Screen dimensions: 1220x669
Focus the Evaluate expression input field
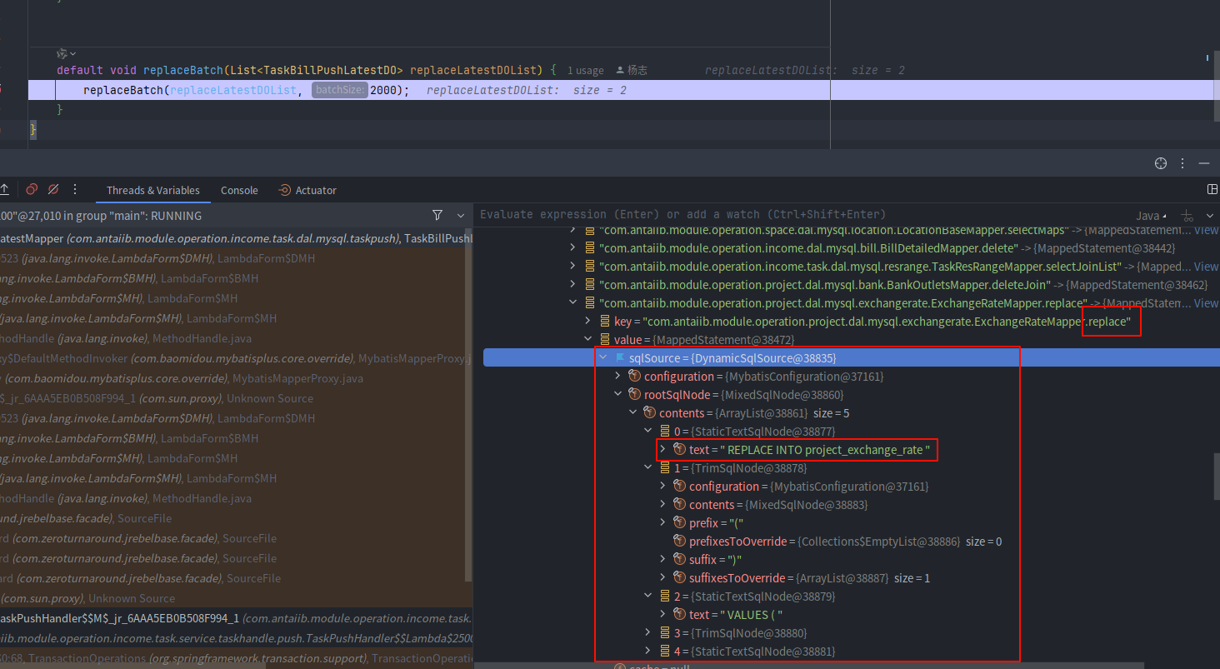point(800,215)
